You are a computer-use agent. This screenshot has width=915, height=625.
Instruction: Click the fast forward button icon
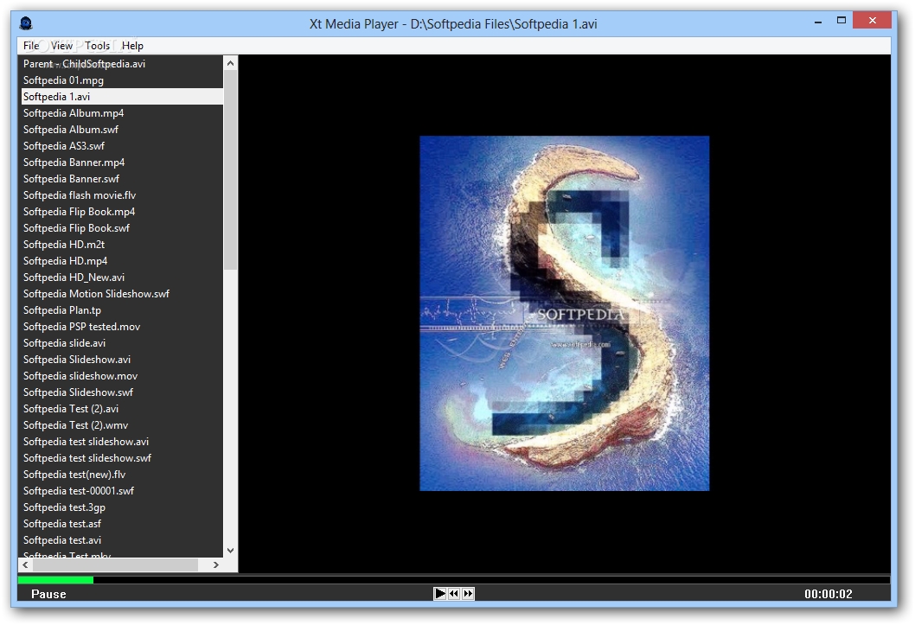point(468,594)
